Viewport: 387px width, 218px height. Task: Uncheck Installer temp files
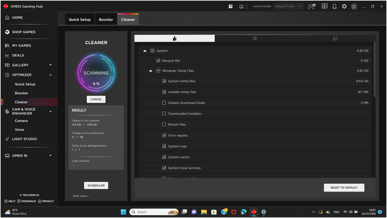coord(164,92)
